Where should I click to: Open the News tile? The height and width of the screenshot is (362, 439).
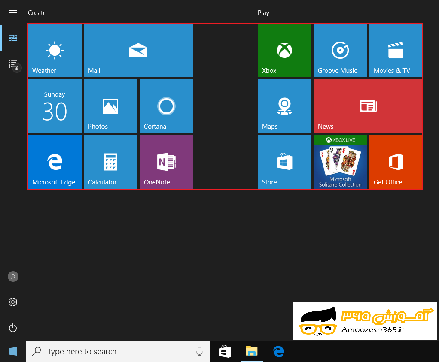coord(368,106)
